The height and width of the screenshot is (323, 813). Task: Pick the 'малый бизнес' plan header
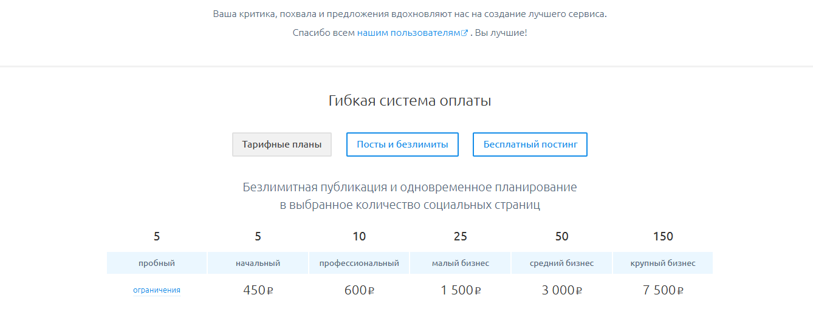click(x=461, y=263)
